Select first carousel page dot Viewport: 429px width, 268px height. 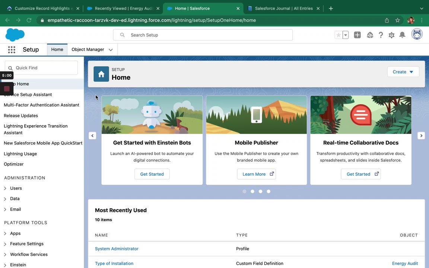244,191
